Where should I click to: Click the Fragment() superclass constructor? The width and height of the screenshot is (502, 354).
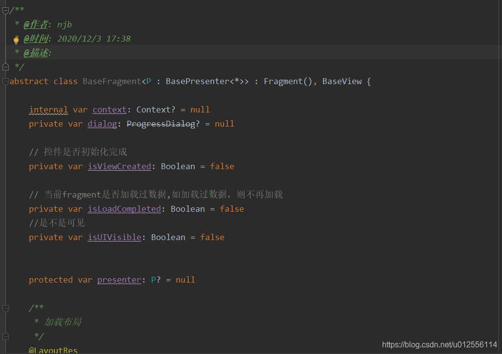pos(287,81)
